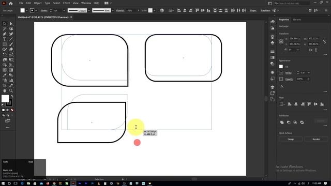The height and width of the screenshot is (186, 331).
Task: Align bottom edges in Properties Align section
Action: pos(322,104)
